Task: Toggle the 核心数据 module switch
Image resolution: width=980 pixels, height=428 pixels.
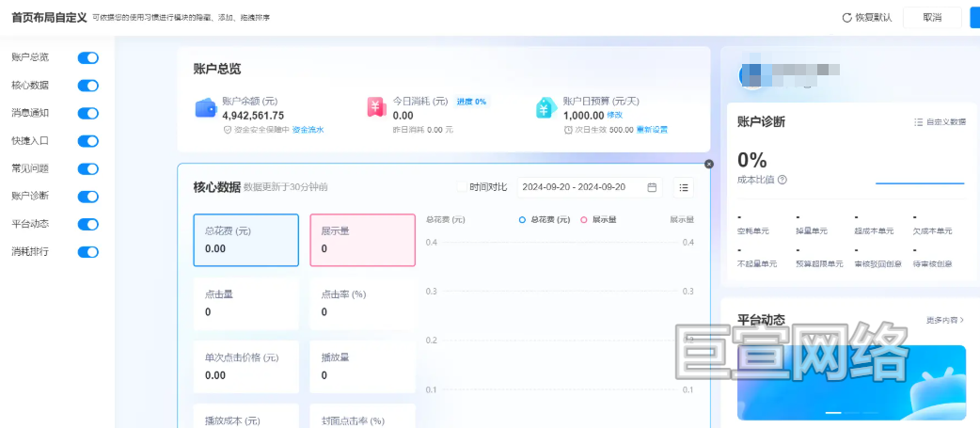Action: [x=88, y=86]
